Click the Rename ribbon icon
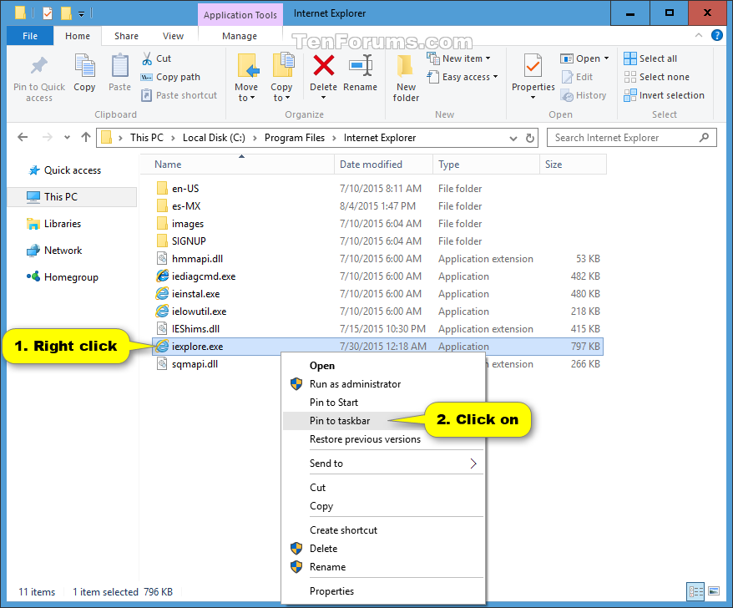This screenshot has height=608, width=733. pos(361,65)
